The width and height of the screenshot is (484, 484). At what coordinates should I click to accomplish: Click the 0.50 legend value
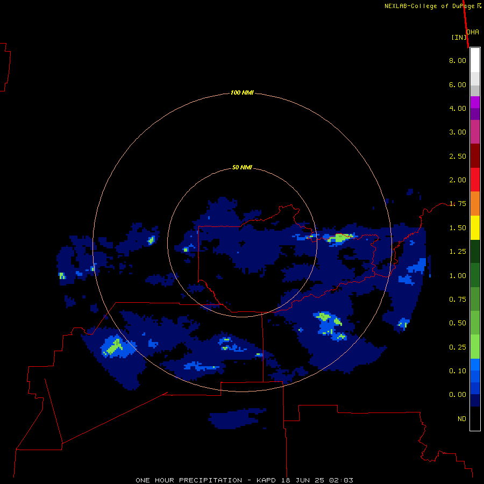(458, 323)
